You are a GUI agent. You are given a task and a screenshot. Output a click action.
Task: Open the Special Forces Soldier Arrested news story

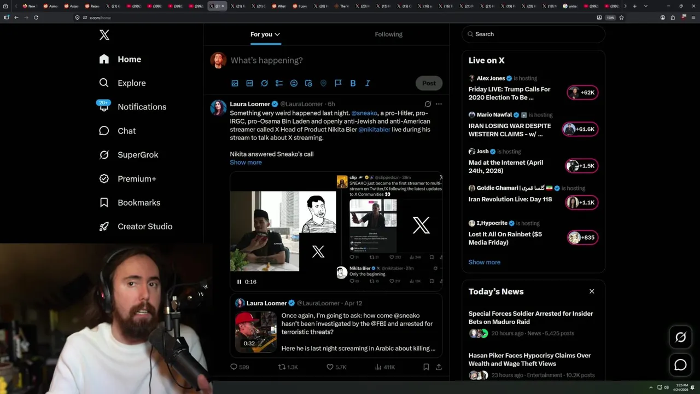(x=530, y=318)
